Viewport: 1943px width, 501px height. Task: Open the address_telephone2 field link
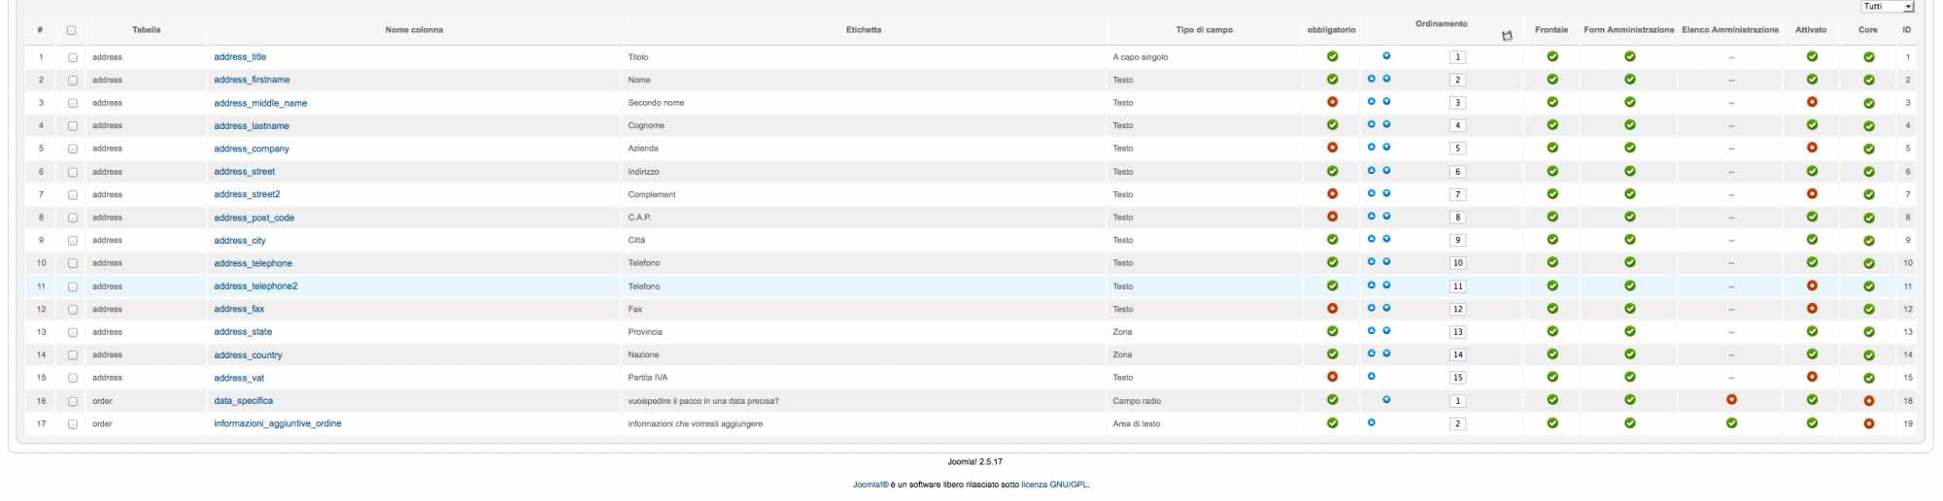[x=256, y=286]
